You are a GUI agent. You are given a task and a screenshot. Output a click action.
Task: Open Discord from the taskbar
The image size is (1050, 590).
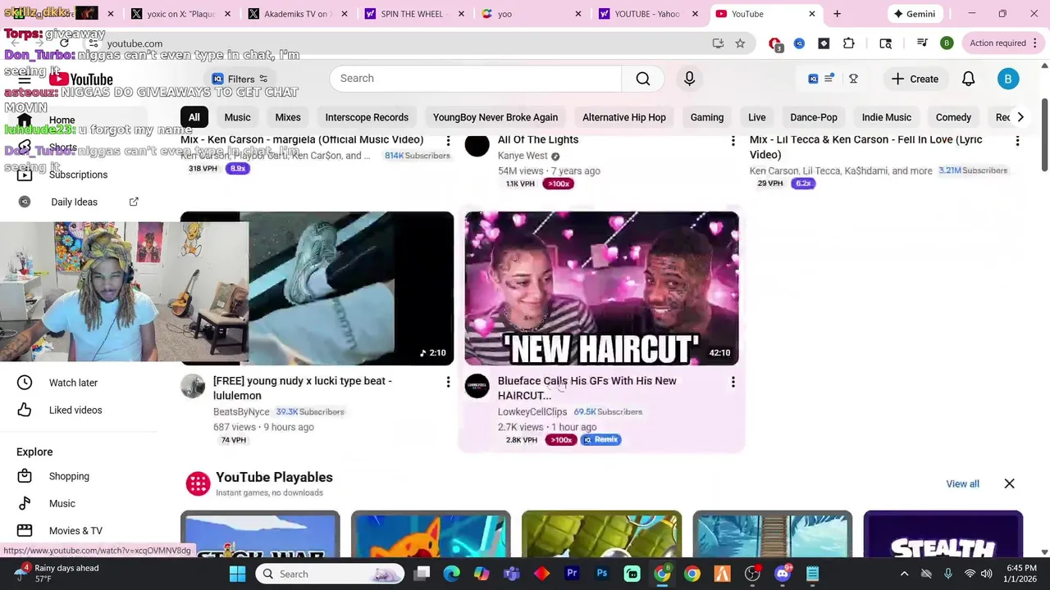click(x=783, y=574)
